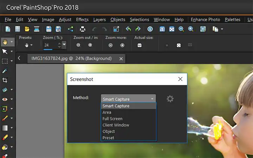The width and height of the screenshot is (253, 158).
Task: Choose Client Window capture method
Action: 129,125
